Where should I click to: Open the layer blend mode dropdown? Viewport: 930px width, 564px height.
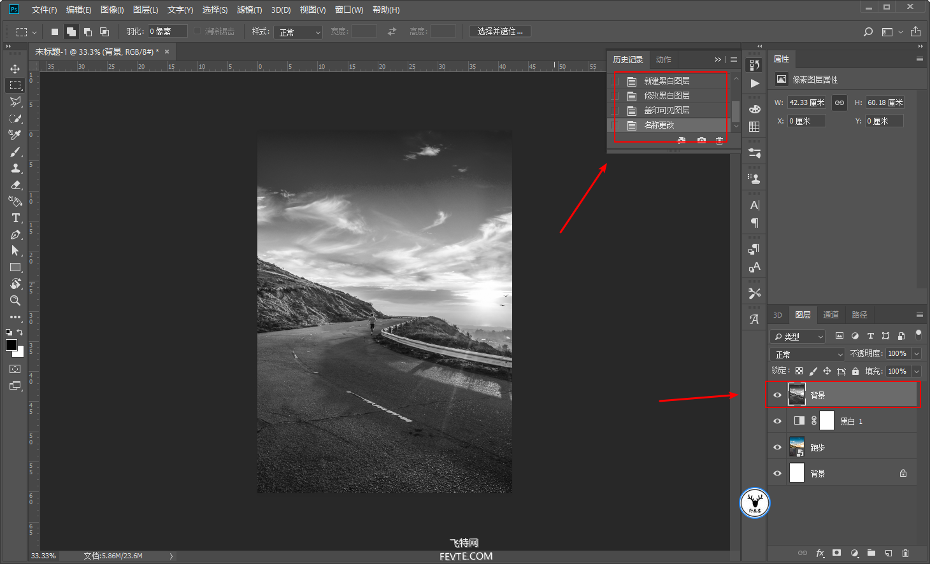[807, 355]
